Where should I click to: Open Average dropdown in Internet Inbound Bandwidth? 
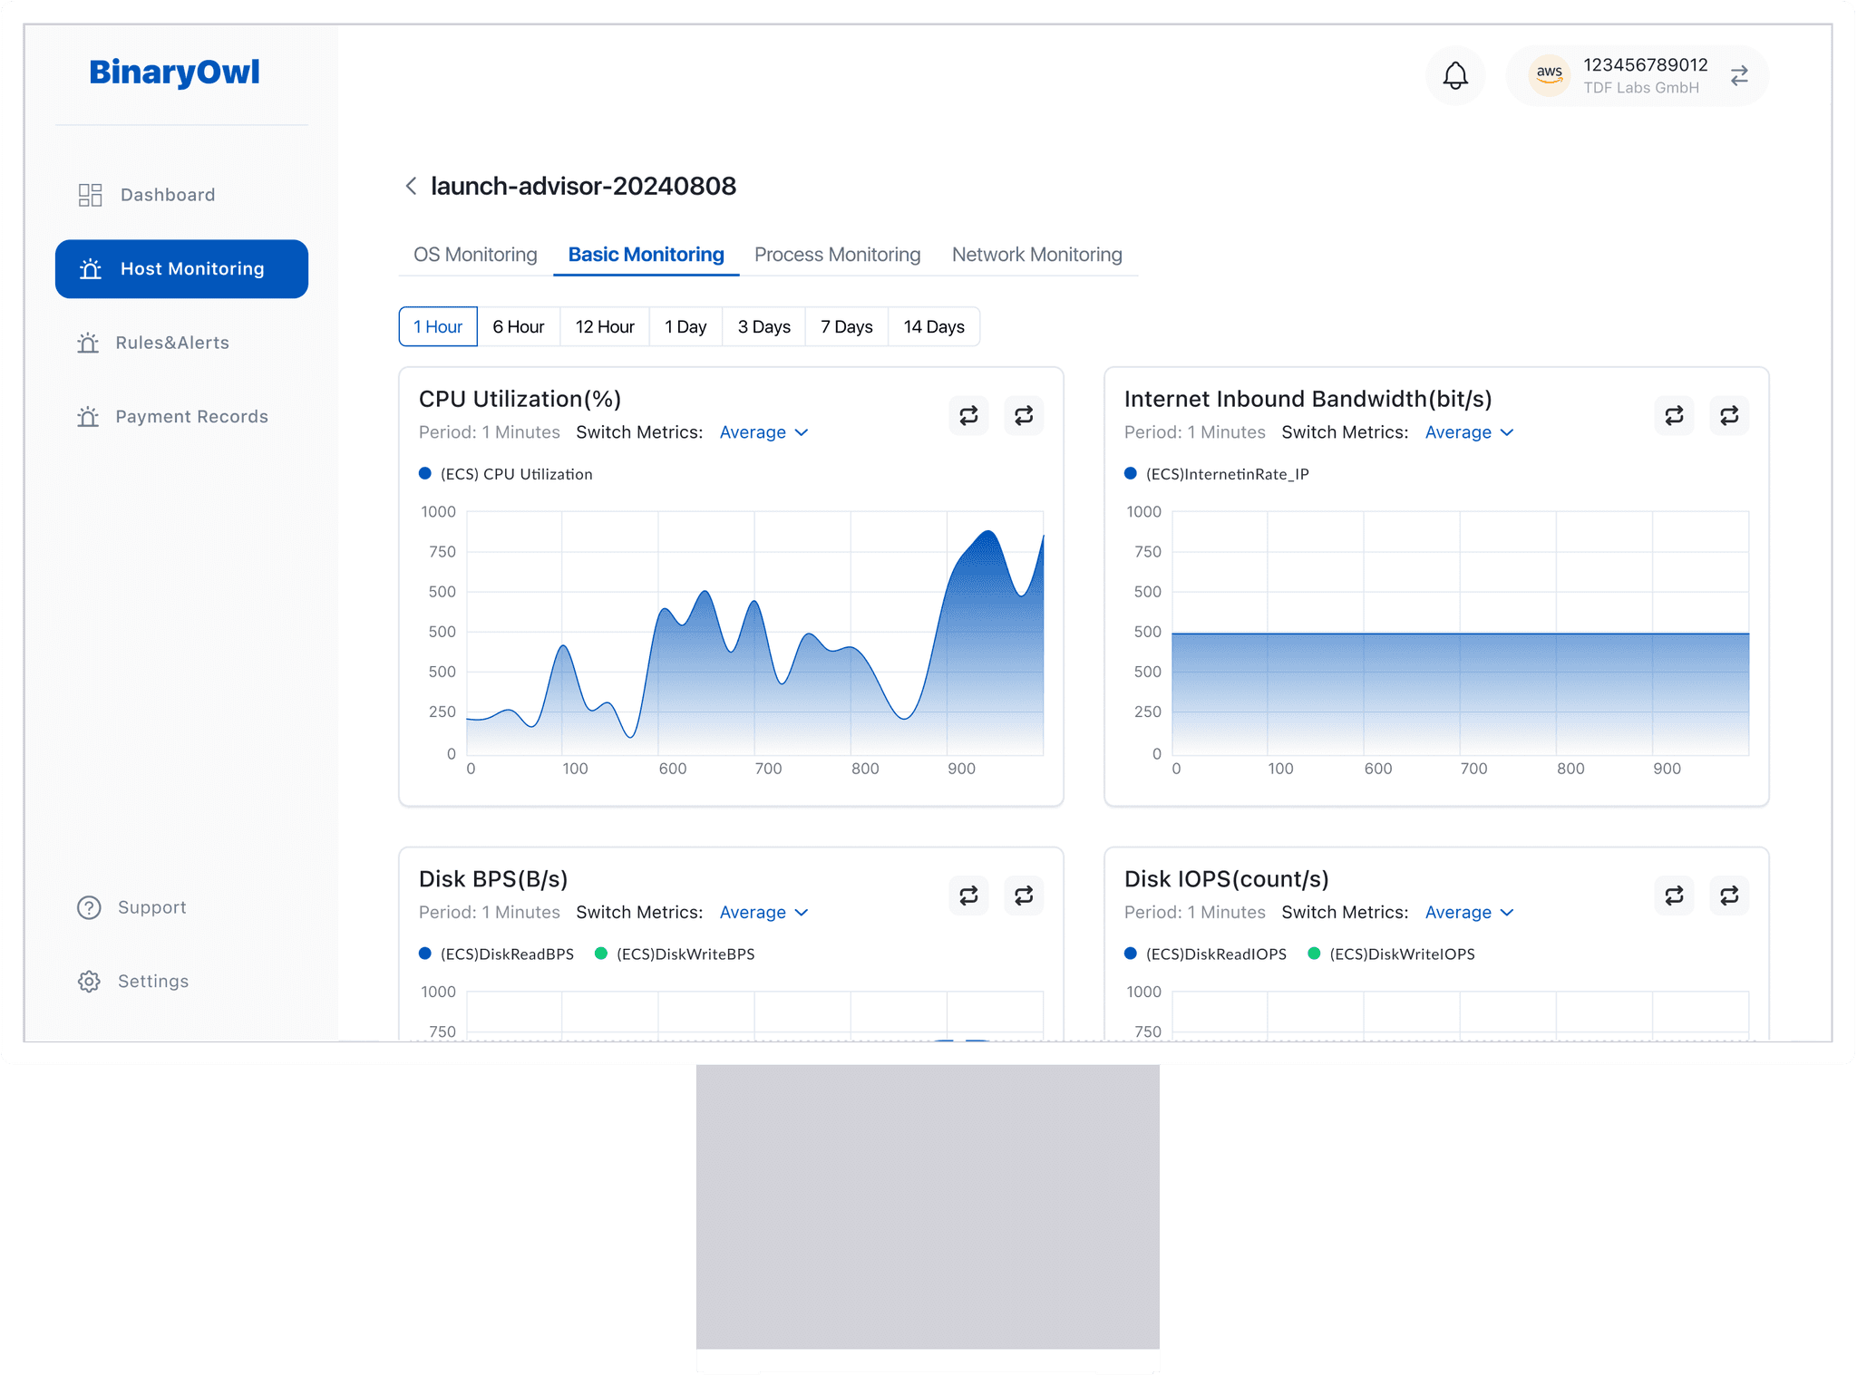pos(1469,432)
